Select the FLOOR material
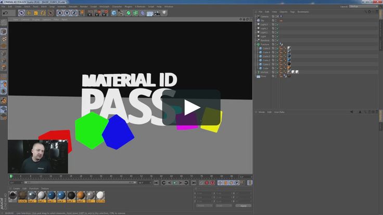The height and width of the screenshot is (215, 383). coord(22,197)
